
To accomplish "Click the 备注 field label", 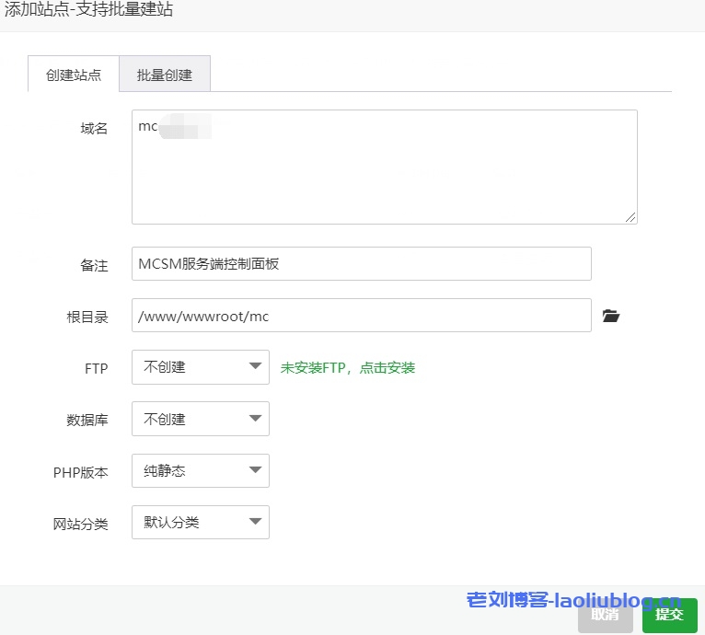I will [94, 265].
